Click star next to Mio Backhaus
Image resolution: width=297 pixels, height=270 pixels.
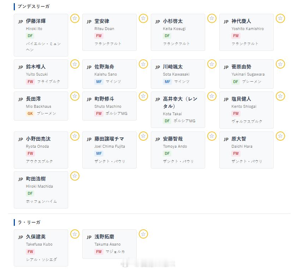click(x=75, y=96)
